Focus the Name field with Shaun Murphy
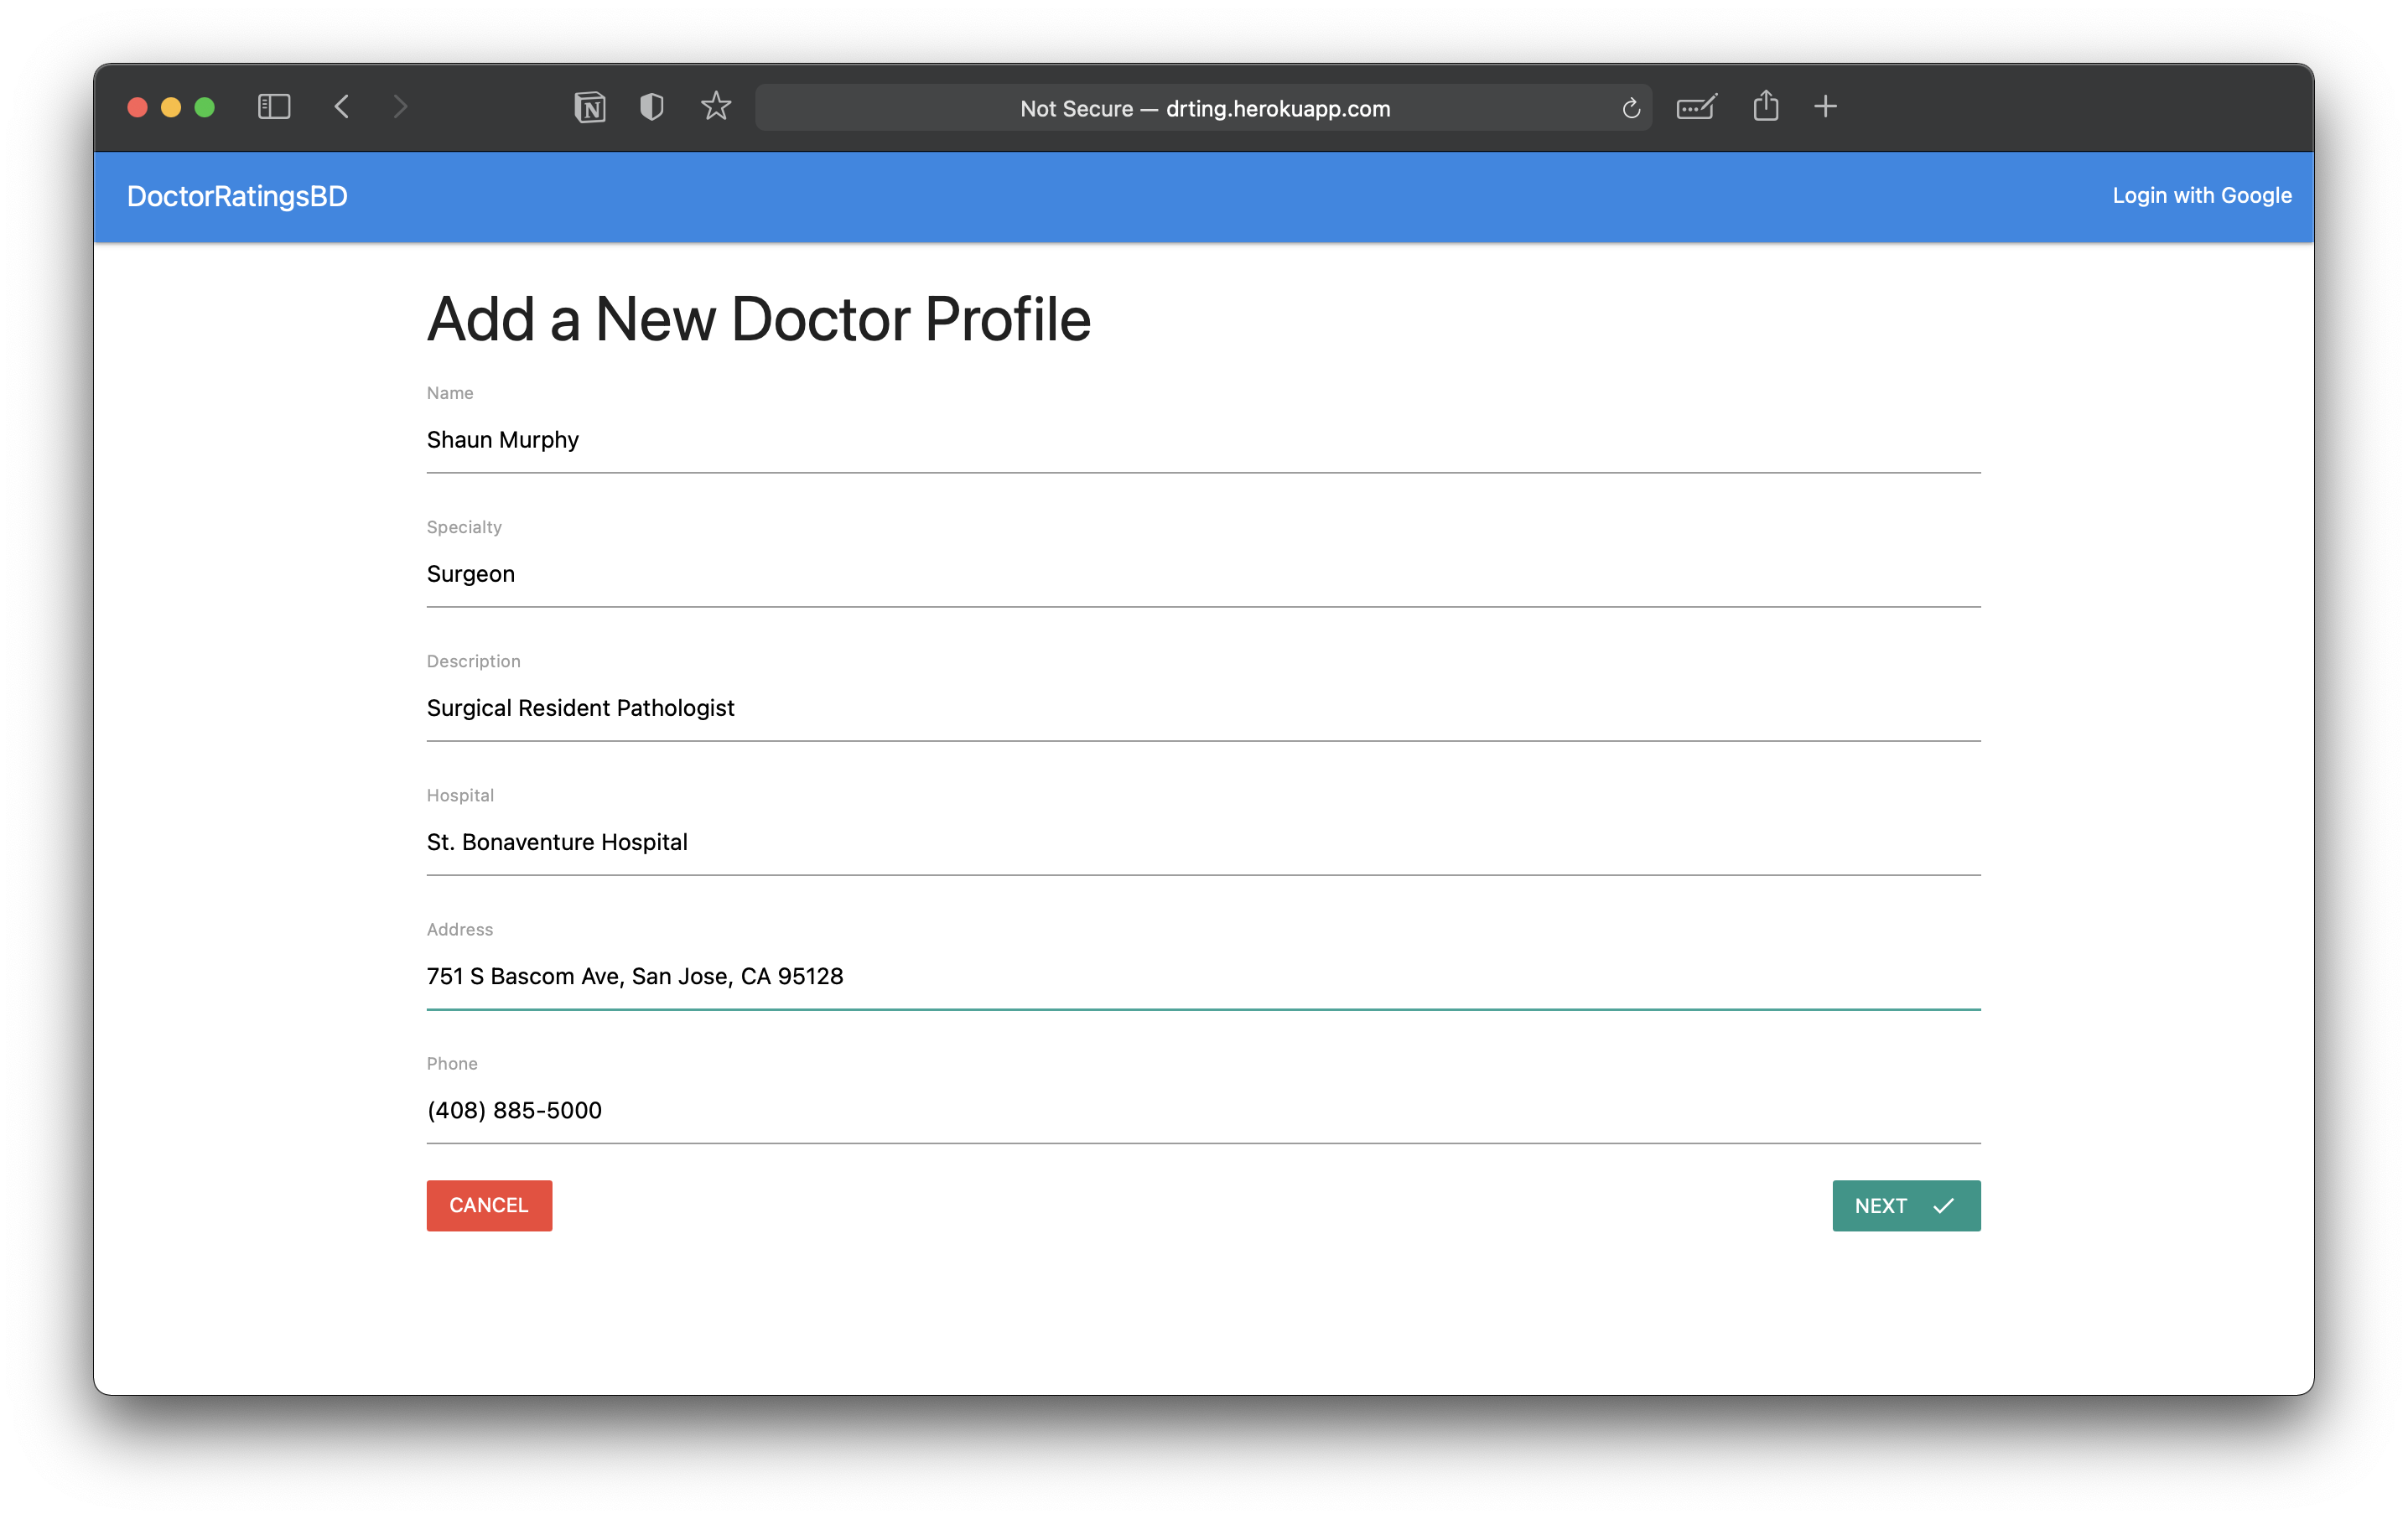This screenshot has width=2408, height=1519. click(1203, 440)
